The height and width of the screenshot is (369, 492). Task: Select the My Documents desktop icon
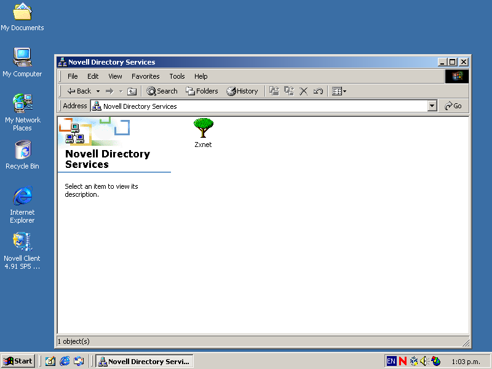(22, 17)
